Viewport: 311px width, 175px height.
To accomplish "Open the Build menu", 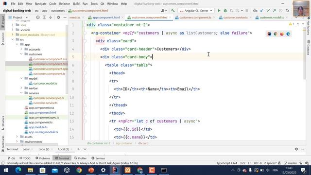I will [76, 3].
